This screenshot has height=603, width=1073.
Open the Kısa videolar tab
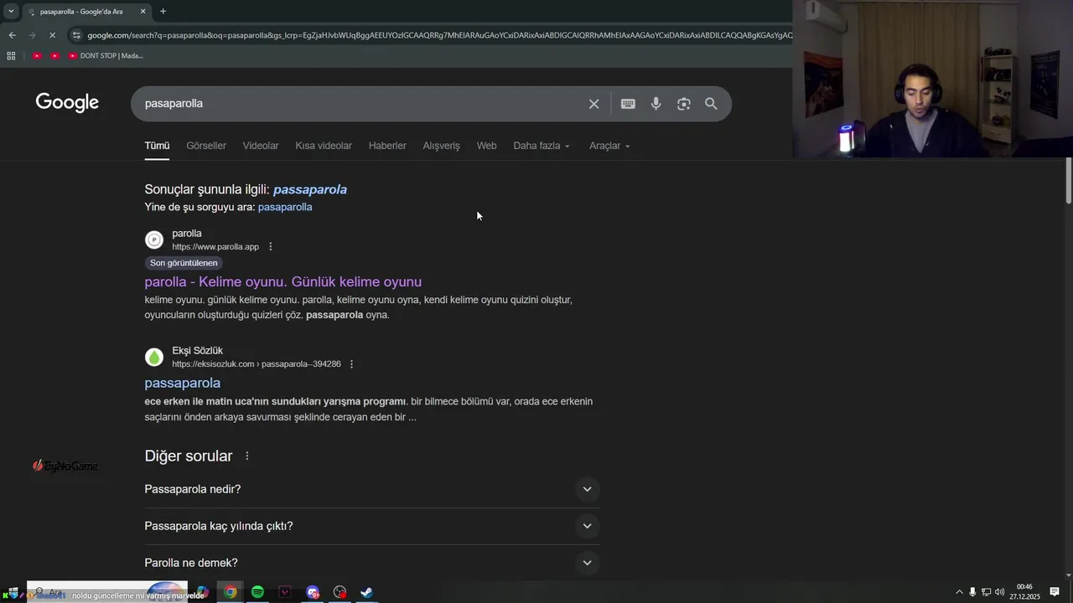click(324, 146)
